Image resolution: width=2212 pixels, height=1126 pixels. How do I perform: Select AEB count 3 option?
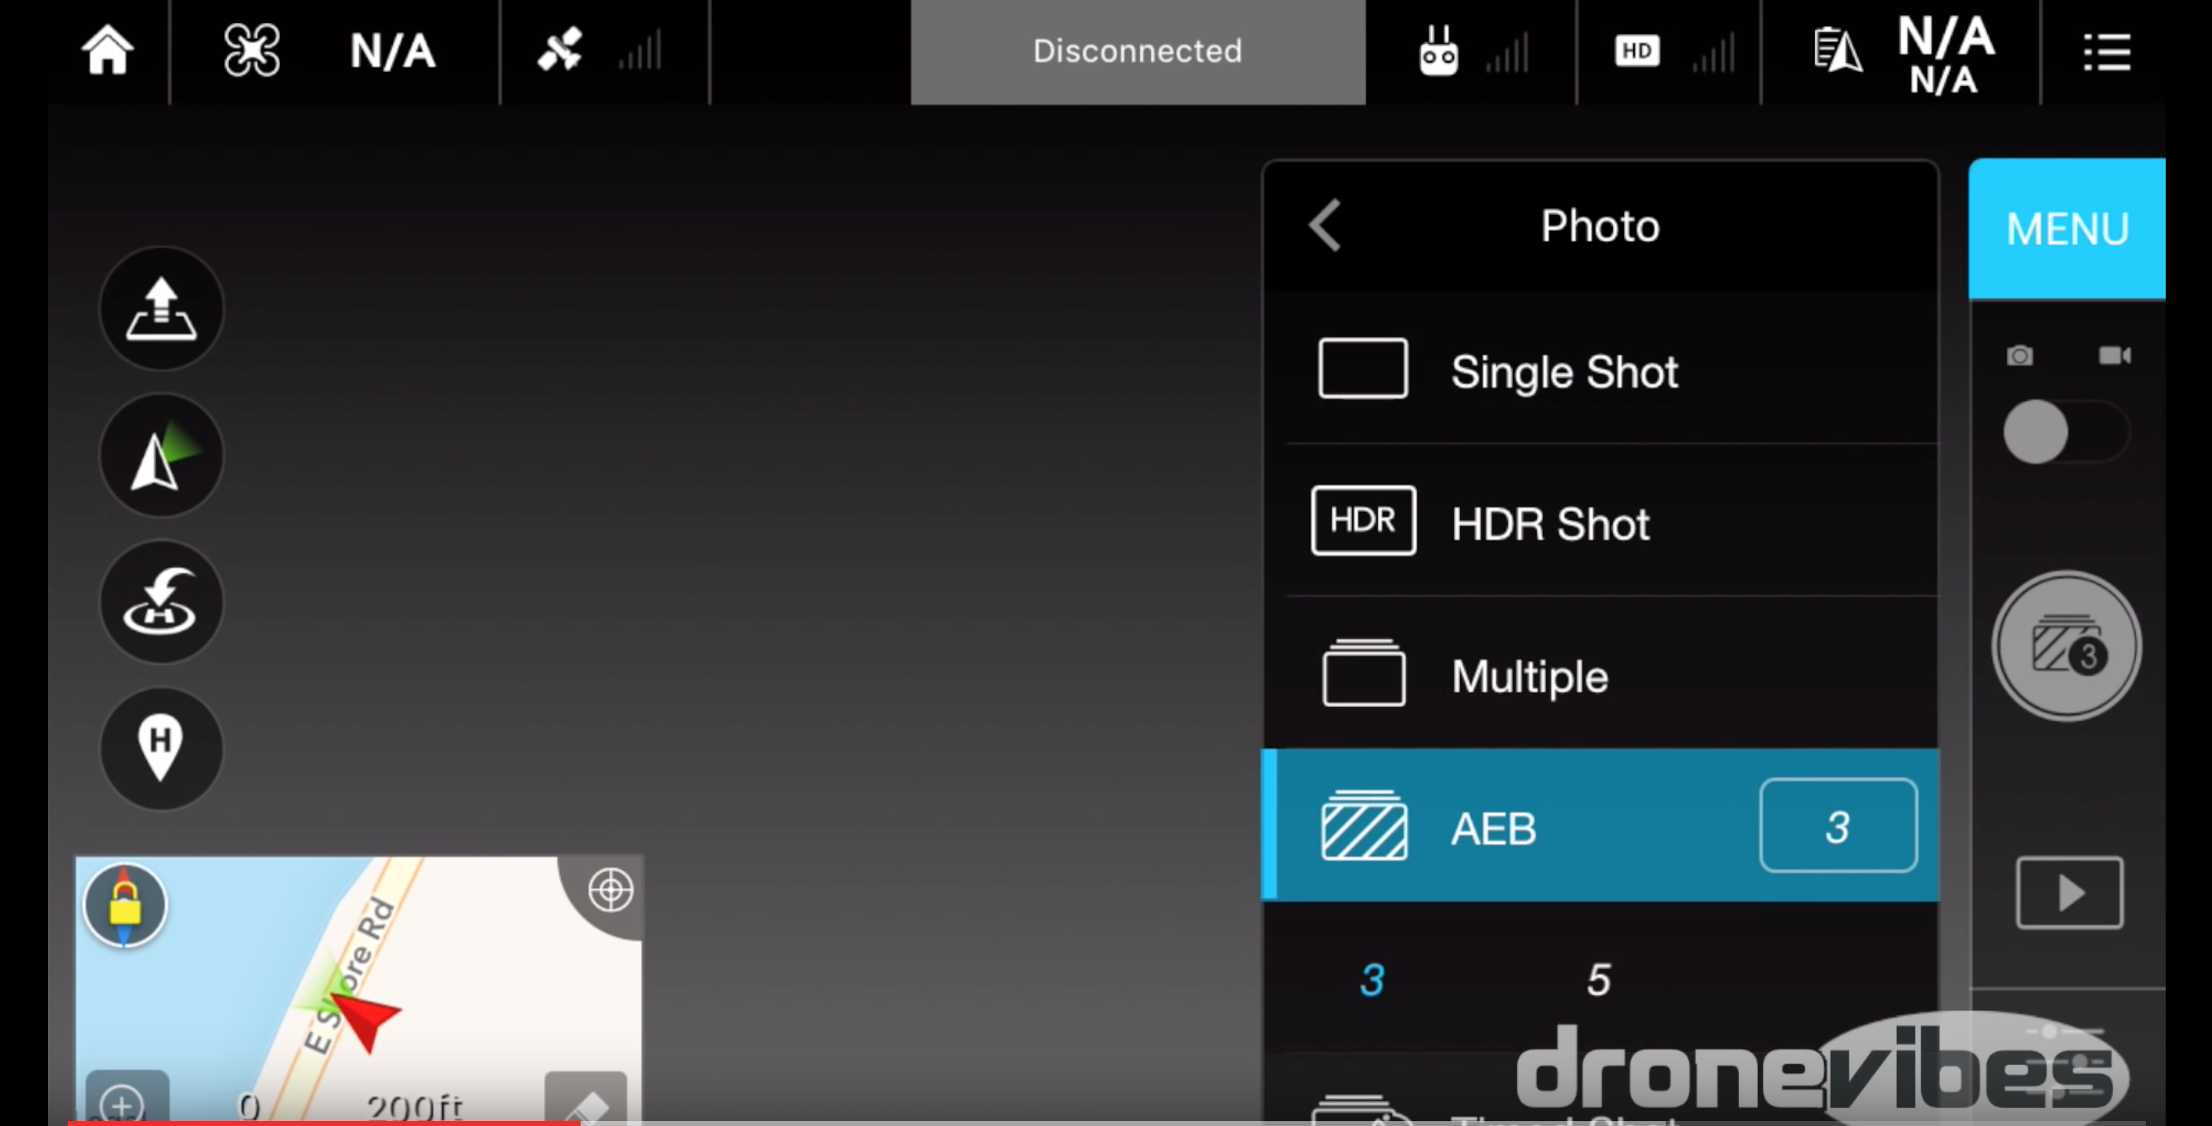[x=1372, y=979]
